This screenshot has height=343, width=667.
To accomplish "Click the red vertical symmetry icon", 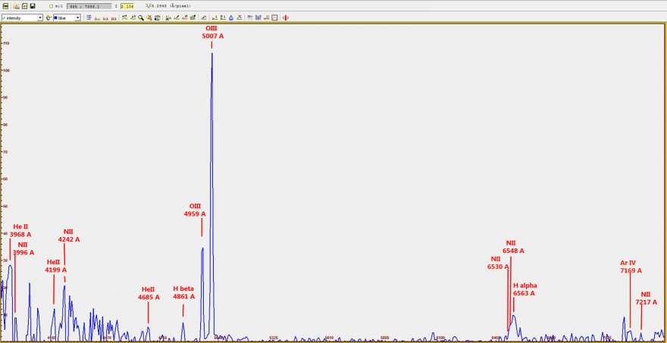I will click(285, 17).
